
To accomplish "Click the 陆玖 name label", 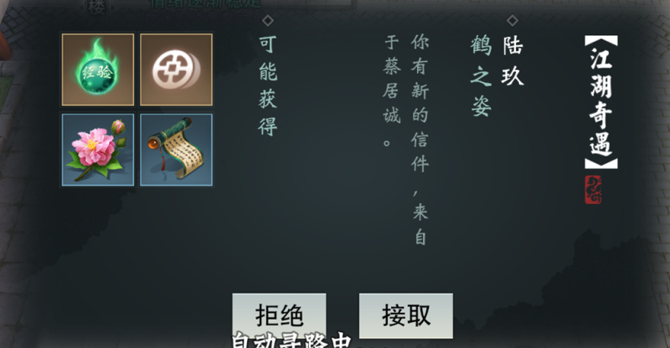I will [x=513, y=60].
